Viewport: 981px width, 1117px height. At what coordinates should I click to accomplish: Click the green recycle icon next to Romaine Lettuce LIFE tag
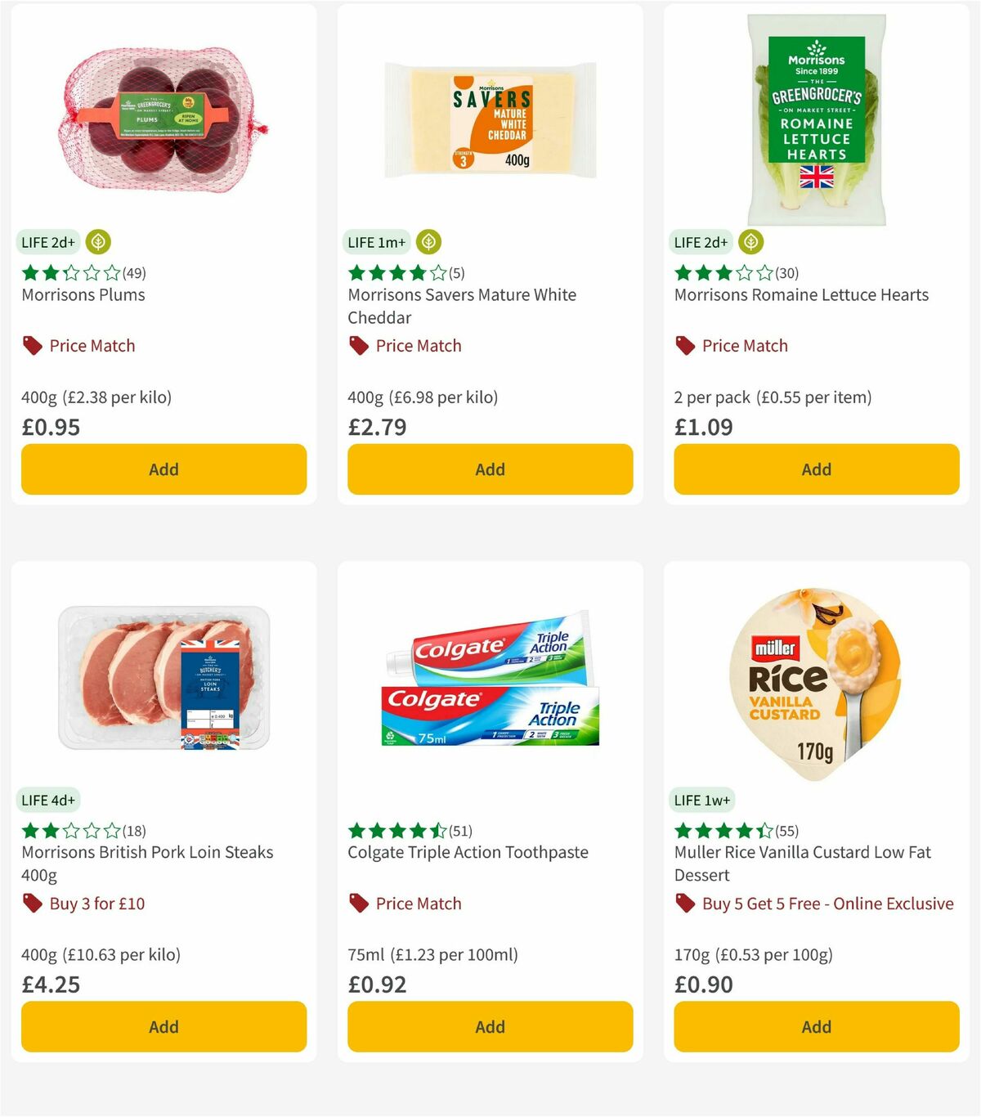point(750,242)
